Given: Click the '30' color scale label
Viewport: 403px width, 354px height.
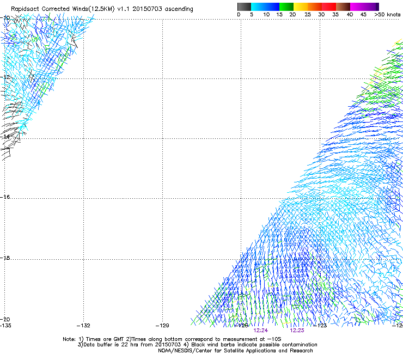Looking at the screenshot, I should tap(321, 15).
